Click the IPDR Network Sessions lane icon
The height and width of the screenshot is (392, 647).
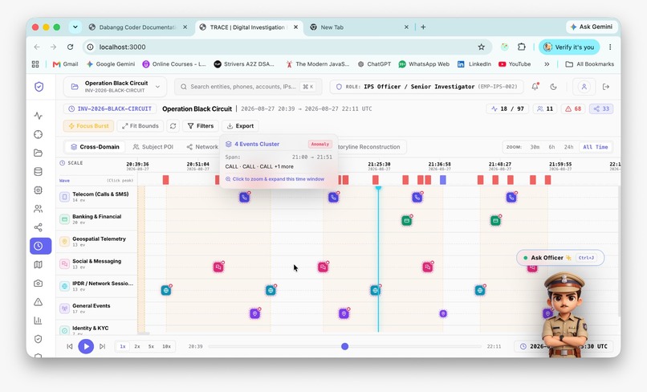point(64,286)
